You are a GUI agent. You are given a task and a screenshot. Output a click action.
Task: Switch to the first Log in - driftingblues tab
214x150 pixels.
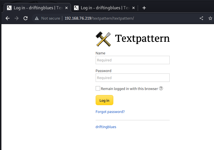pyautogui.click(x=37, y=8)
